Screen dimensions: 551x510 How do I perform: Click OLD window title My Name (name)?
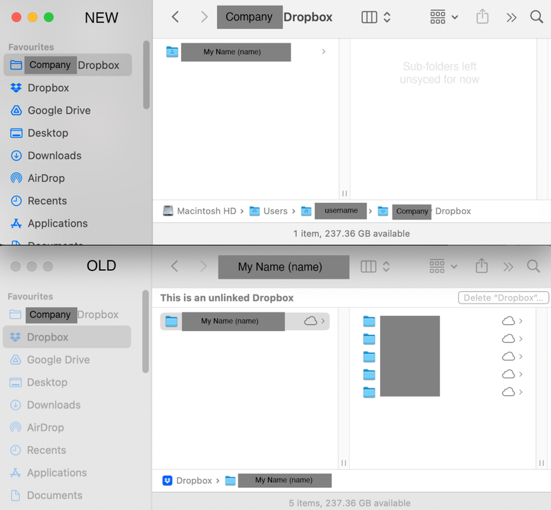(x=284, y=267)
